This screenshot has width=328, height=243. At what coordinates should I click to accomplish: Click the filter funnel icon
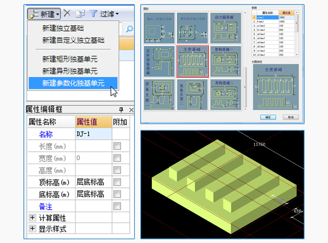coord(93,14)
